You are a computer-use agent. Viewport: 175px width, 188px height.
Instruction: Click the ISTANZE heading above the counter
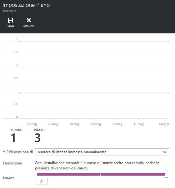pos(16,130)
